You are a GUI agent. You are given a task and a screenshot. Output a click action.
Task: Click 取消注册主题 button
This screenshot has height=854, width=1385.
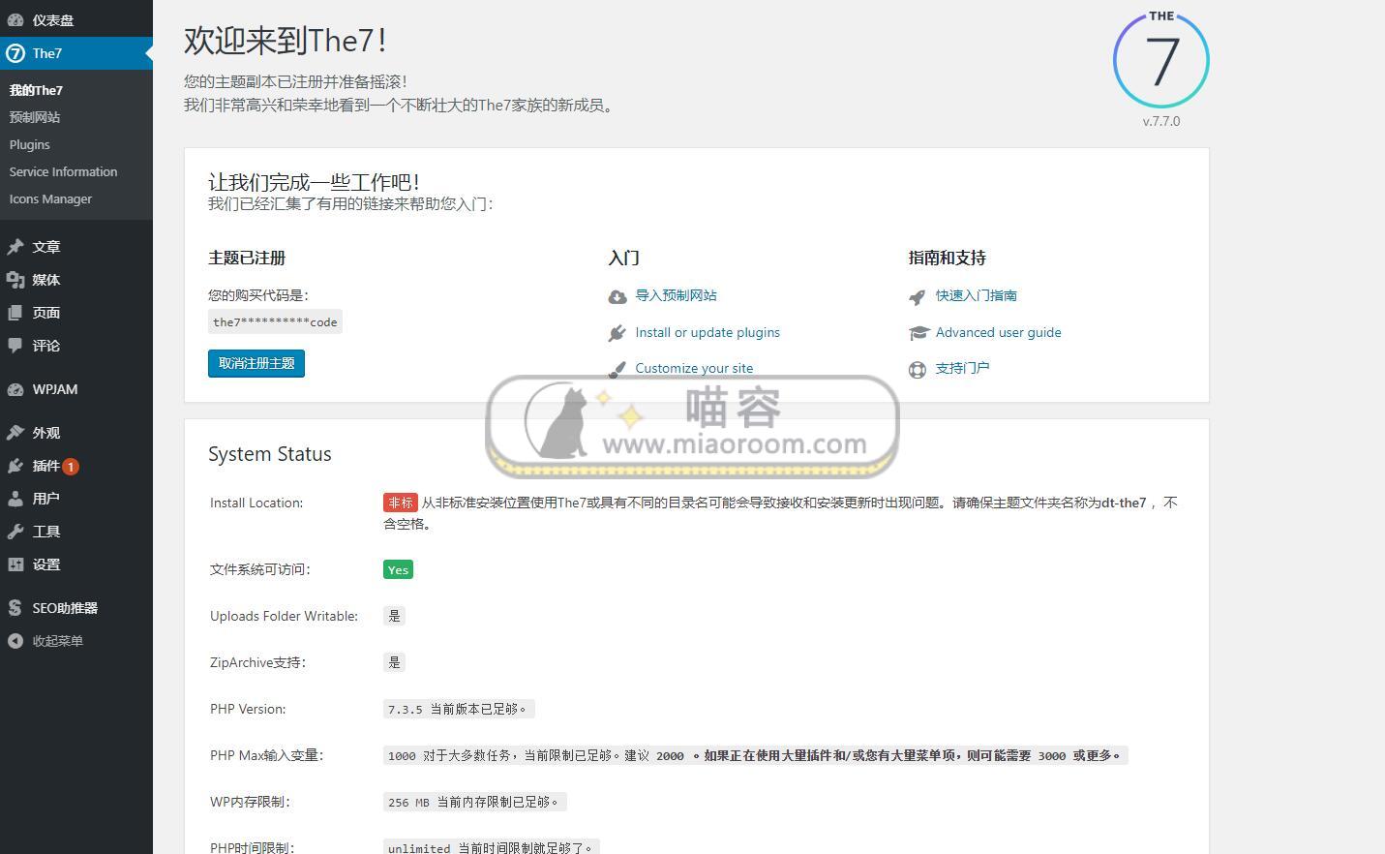click(x=256, y=363)
